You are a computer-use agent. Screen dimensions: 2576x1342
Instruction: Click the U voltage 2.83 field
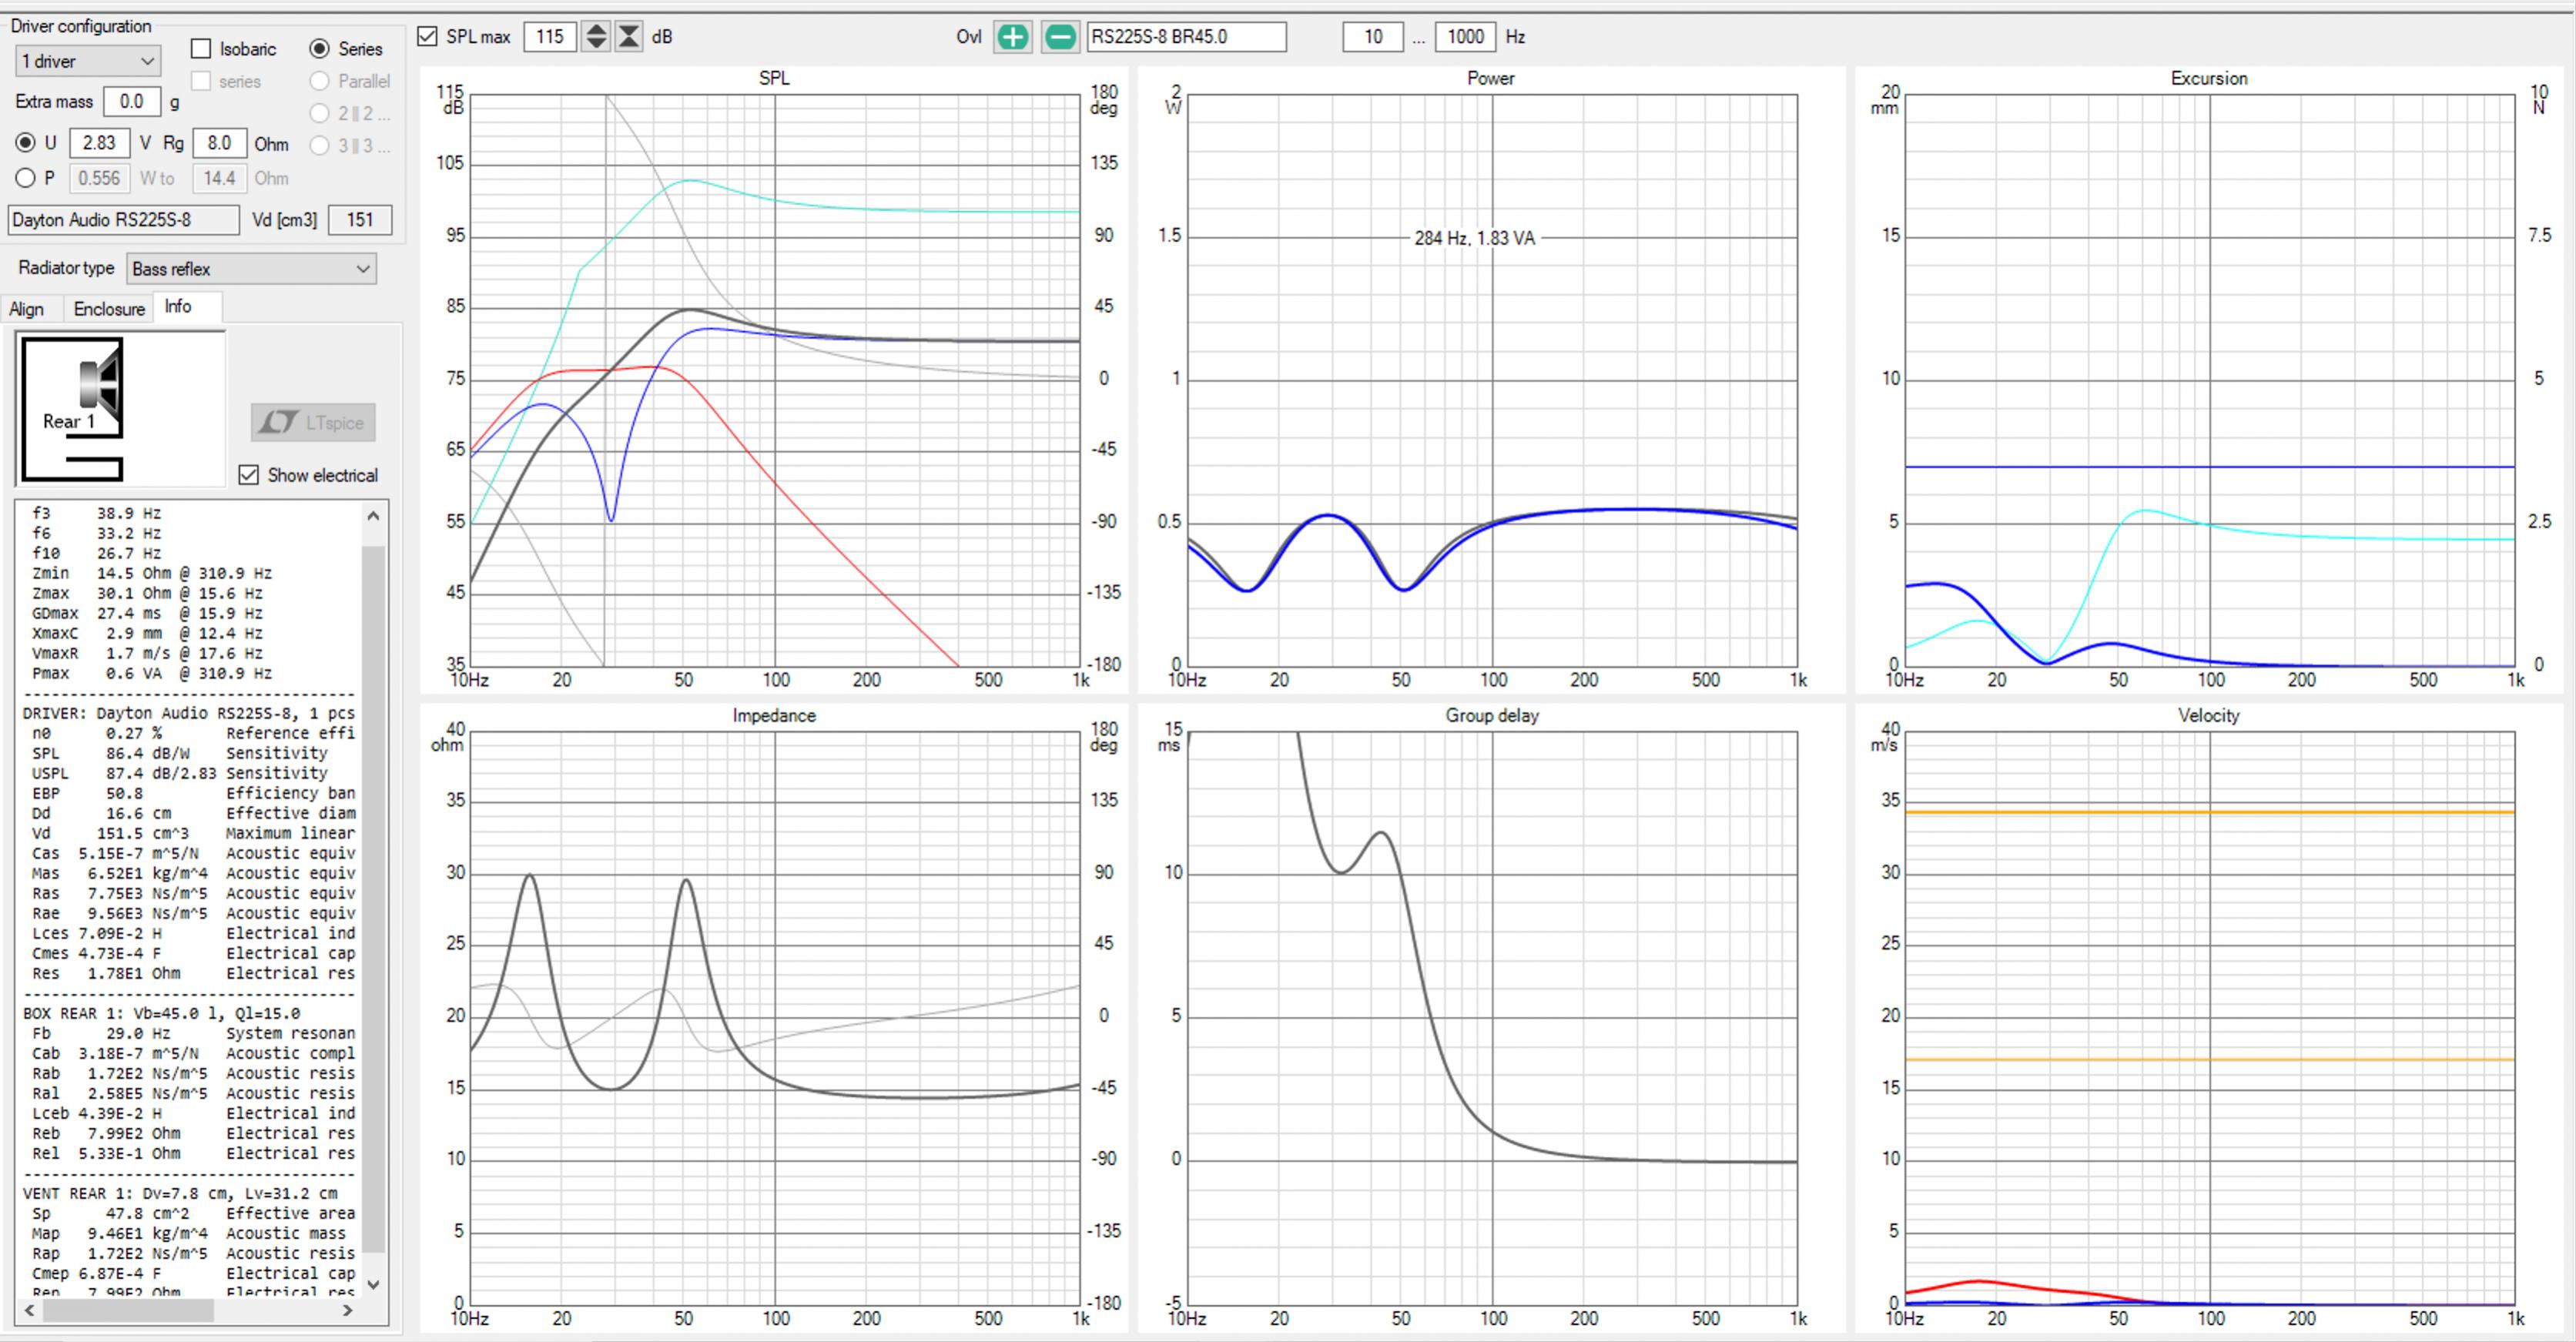99,143
